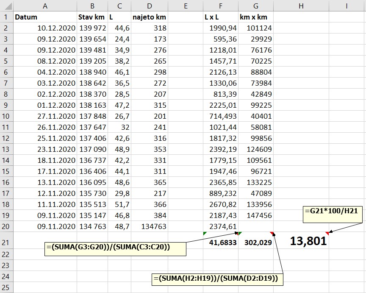Click the 'Stav km' header cell
The height and width of the screenshot is (293, 366).
point(92,17)
